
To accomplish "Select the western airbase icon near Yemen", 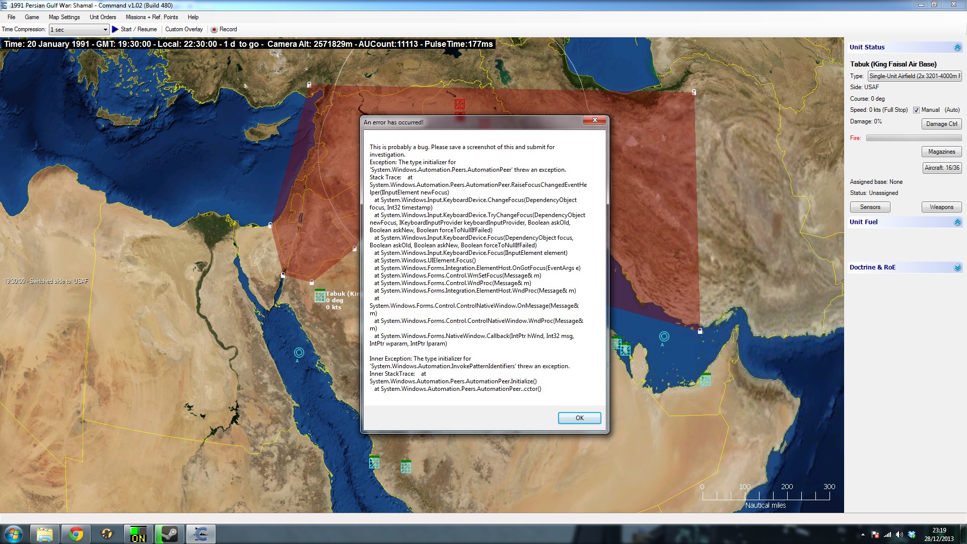I will coord(374,462).
